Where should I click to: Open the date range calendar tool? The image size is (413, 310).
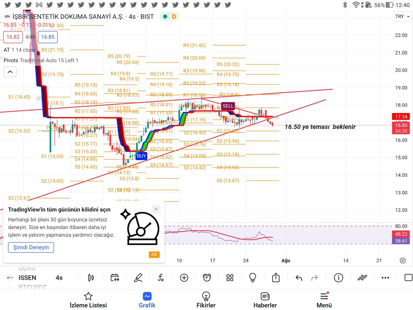tap(115, 278)
